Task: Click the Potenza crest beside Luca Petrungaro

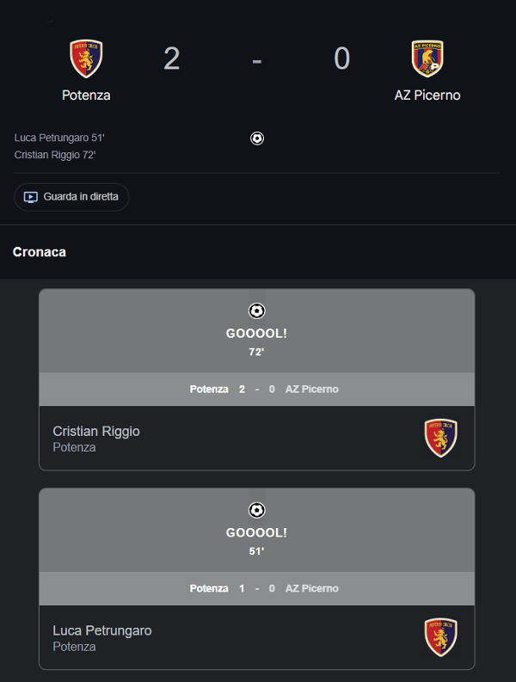Action: pyautogui.click(x=440, y=637)
